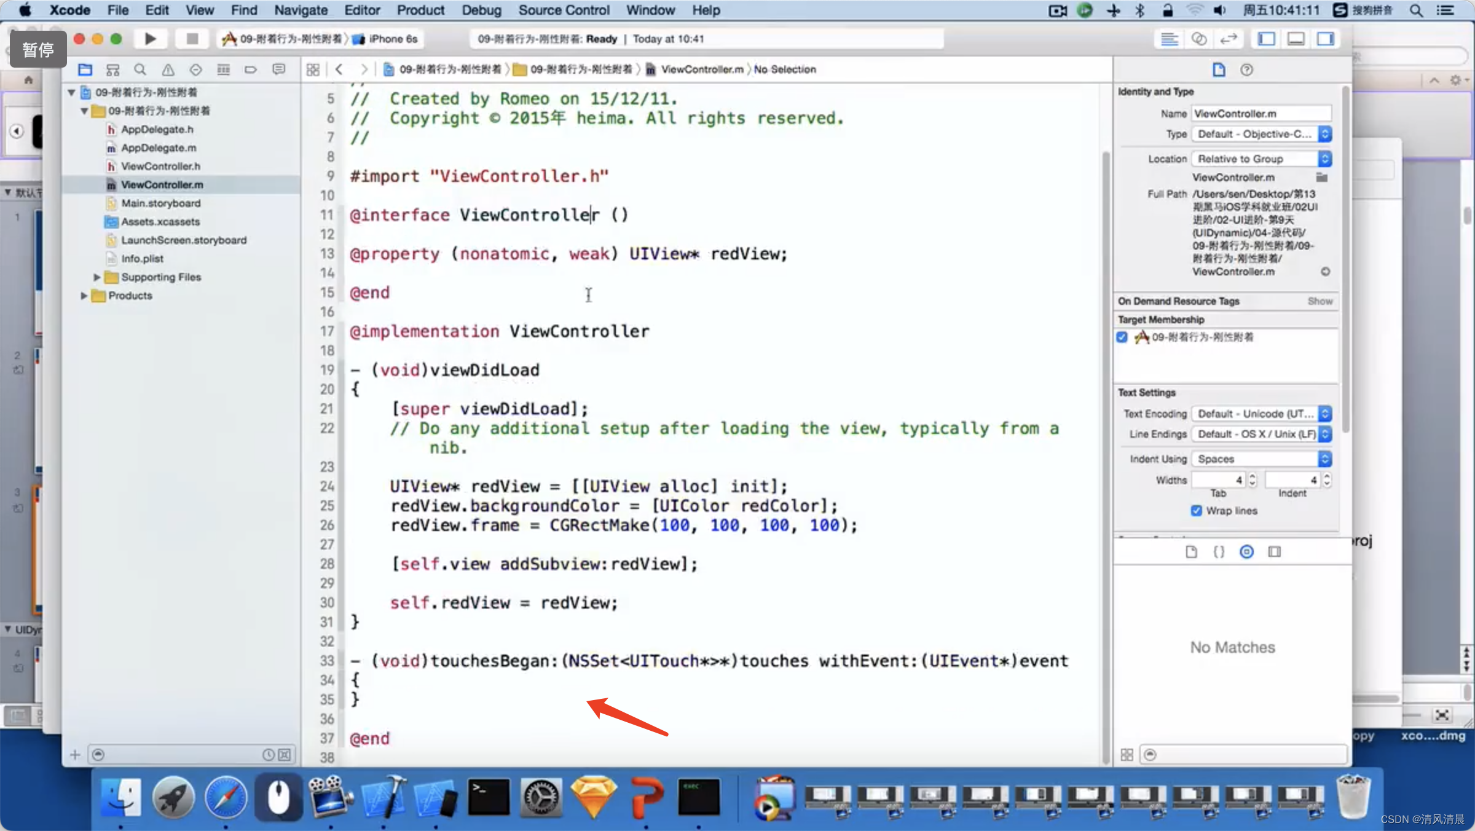
Task: Open the Issue navigator warning icon
Action: click(168, 69)
